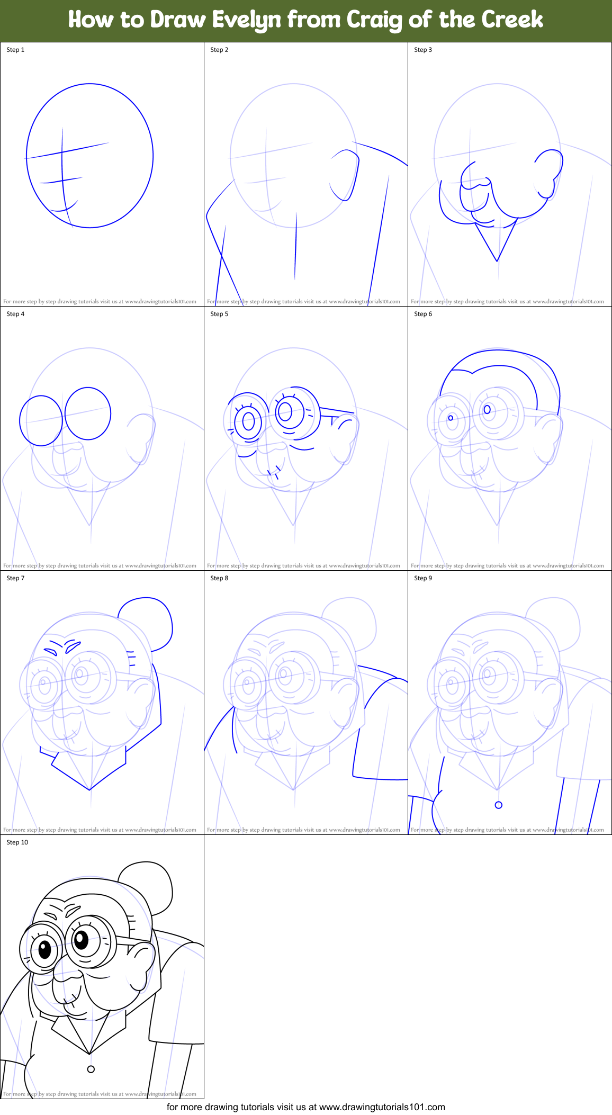Click the Step 2 drawing panel
The height and width of the screenshot is (1115, 612).
point(306,174)
